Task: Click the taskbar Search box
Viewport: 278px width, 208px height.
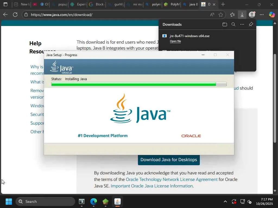Action: (x=45, y=201)
